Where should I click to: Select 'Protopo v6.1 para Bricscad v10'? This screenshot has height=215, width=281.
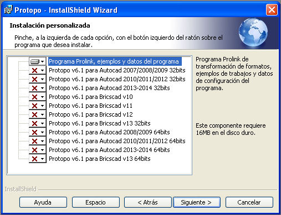coord(91,97)
